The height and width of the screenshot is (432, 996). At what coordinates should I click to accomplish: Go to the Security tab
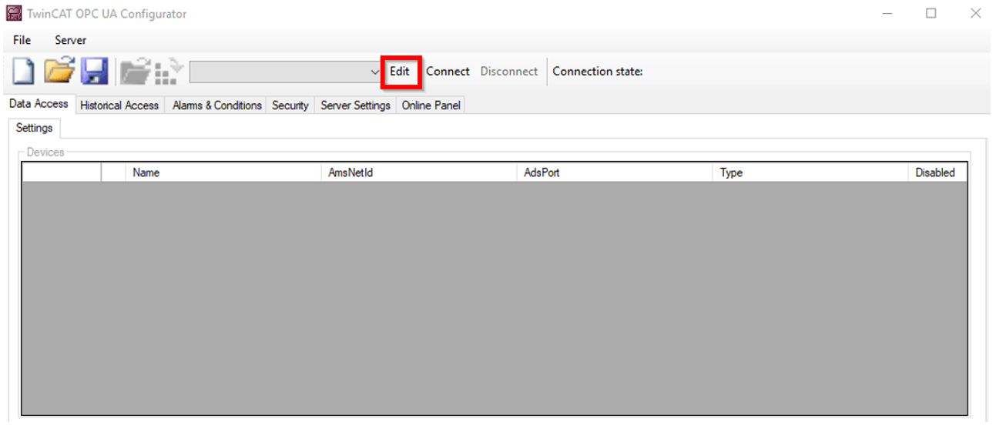coord(290,105)
